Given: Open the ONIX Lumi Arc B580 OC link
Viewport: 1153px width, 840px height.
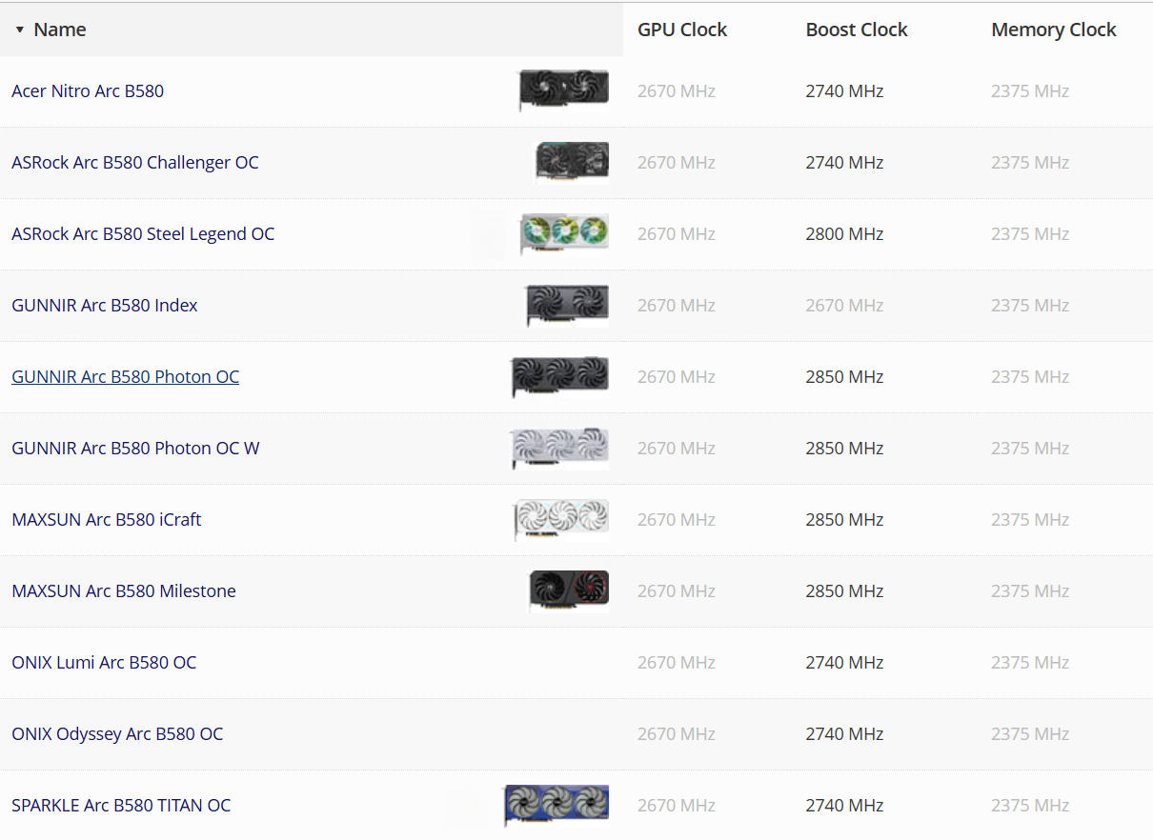Looking at the screenshot, I should point(104,663).
